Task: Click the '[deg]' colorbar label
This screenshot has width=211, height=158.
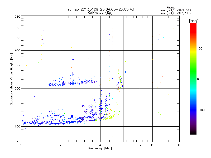Action: point(194,21)
